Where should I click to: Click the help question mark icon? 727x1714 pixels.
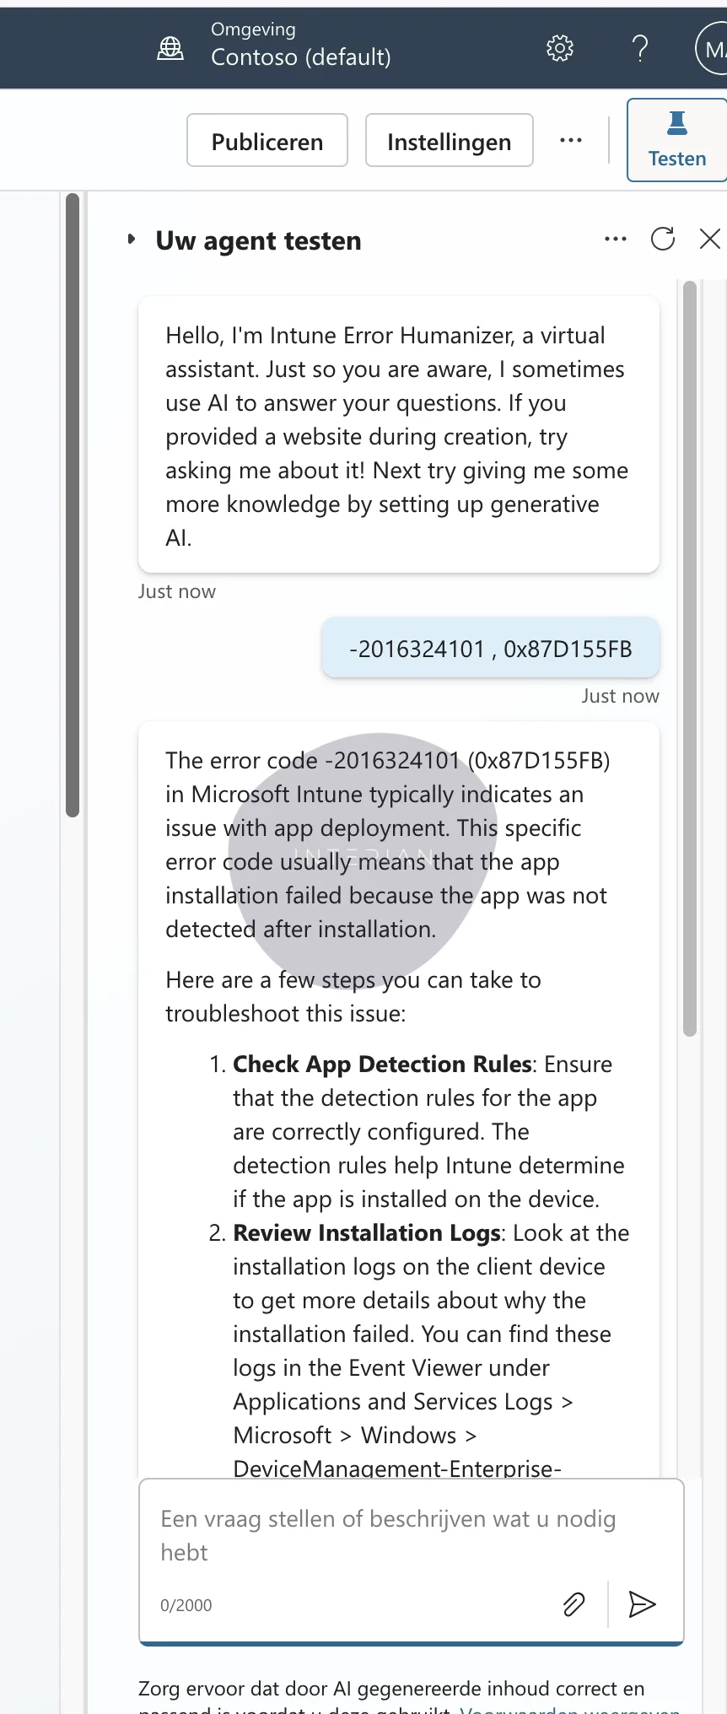pos(640,49)
